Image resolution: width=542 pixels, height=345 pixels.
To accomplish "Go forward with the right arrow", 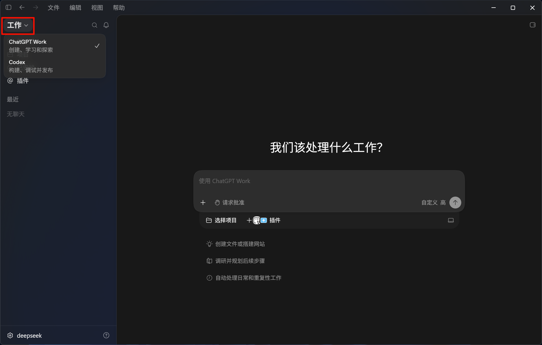I will click(36, 8).
